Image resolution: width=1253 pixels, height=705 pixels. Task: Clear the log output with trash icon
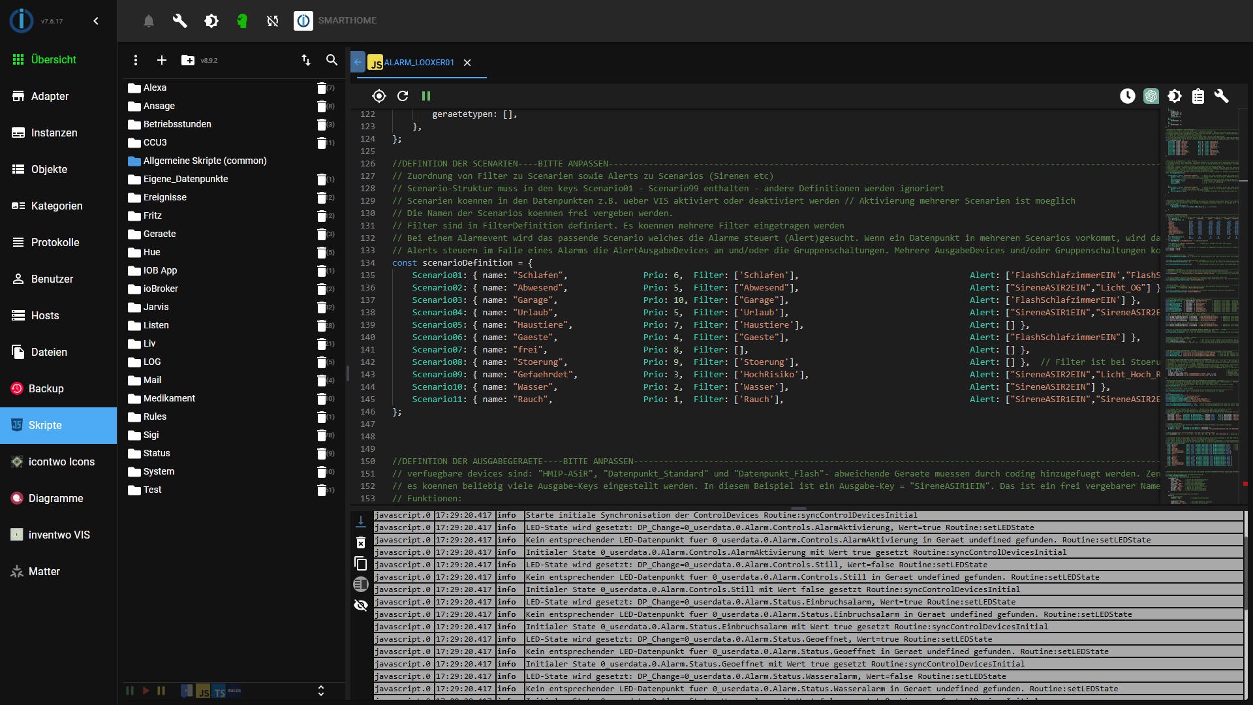click(x=361, y=542)
